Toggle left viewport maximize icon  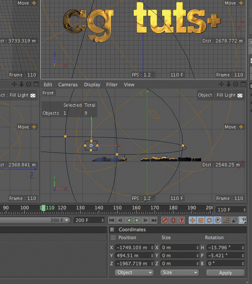pos(36,84)
